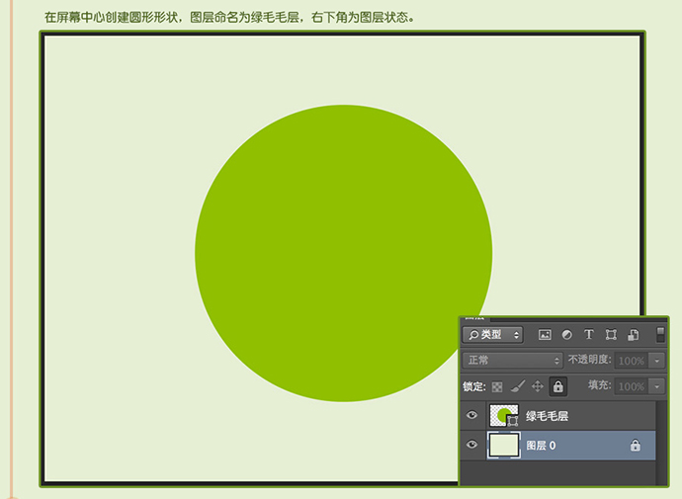Click the 绿毛毛层 layer thumbnail
682x499 pixels.
point(504,416)
